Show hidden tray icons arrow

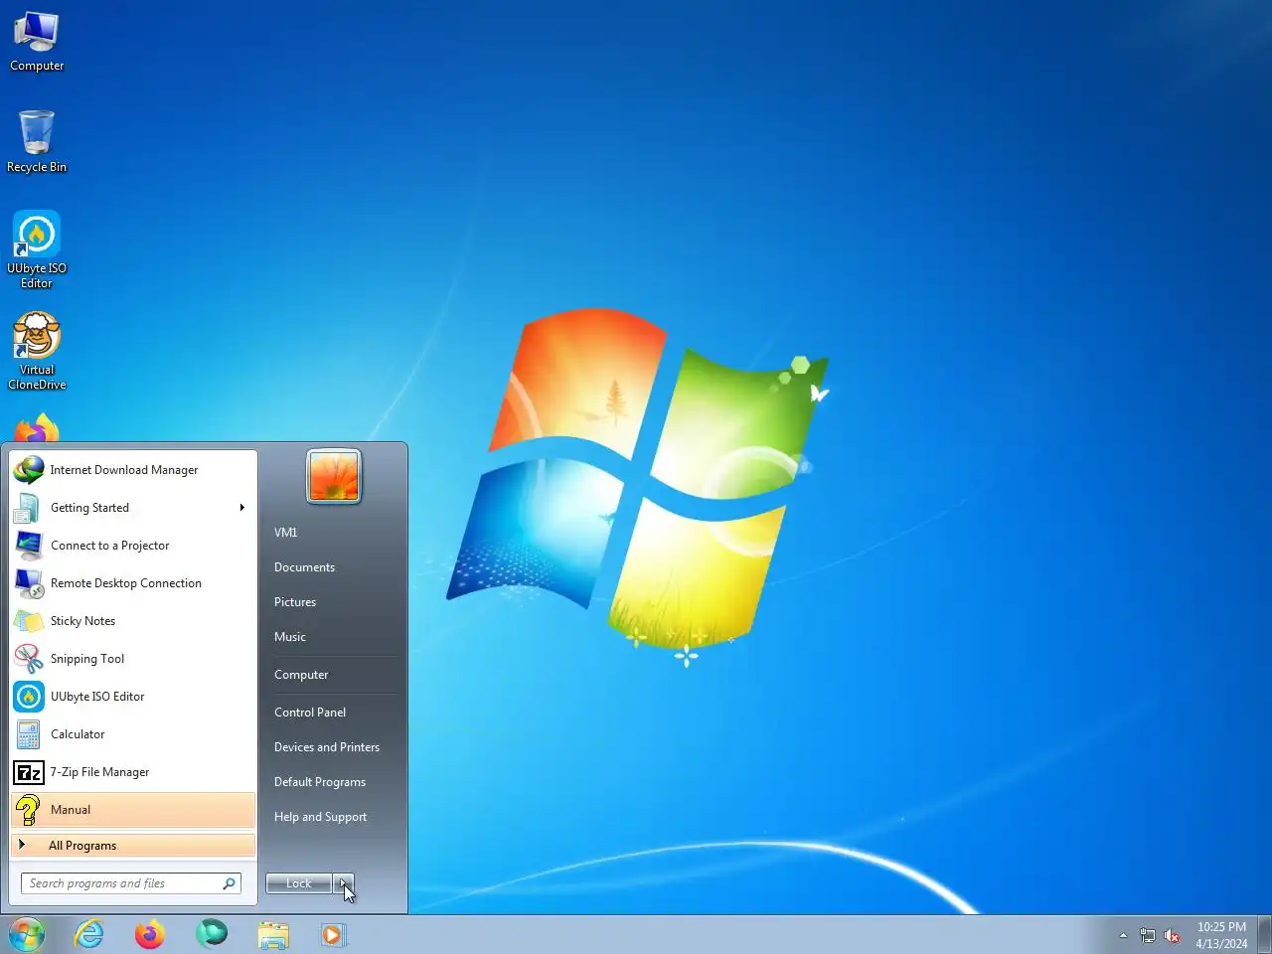(x=1123, y=935)
